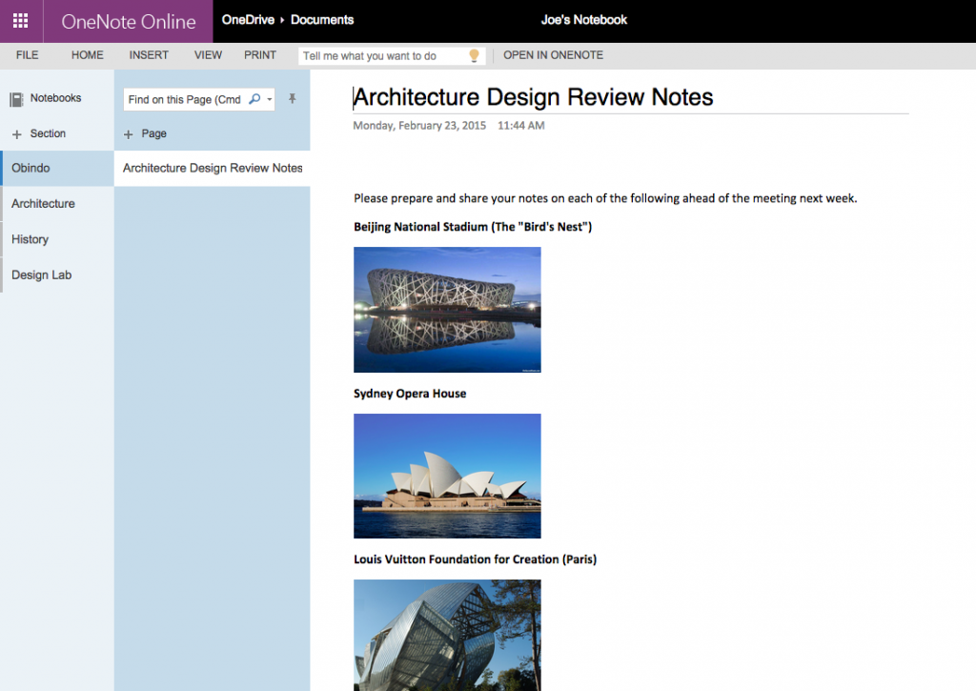Select the Design Lab section
The height and width of the screenshot is (691, 976).
point(41,275)
